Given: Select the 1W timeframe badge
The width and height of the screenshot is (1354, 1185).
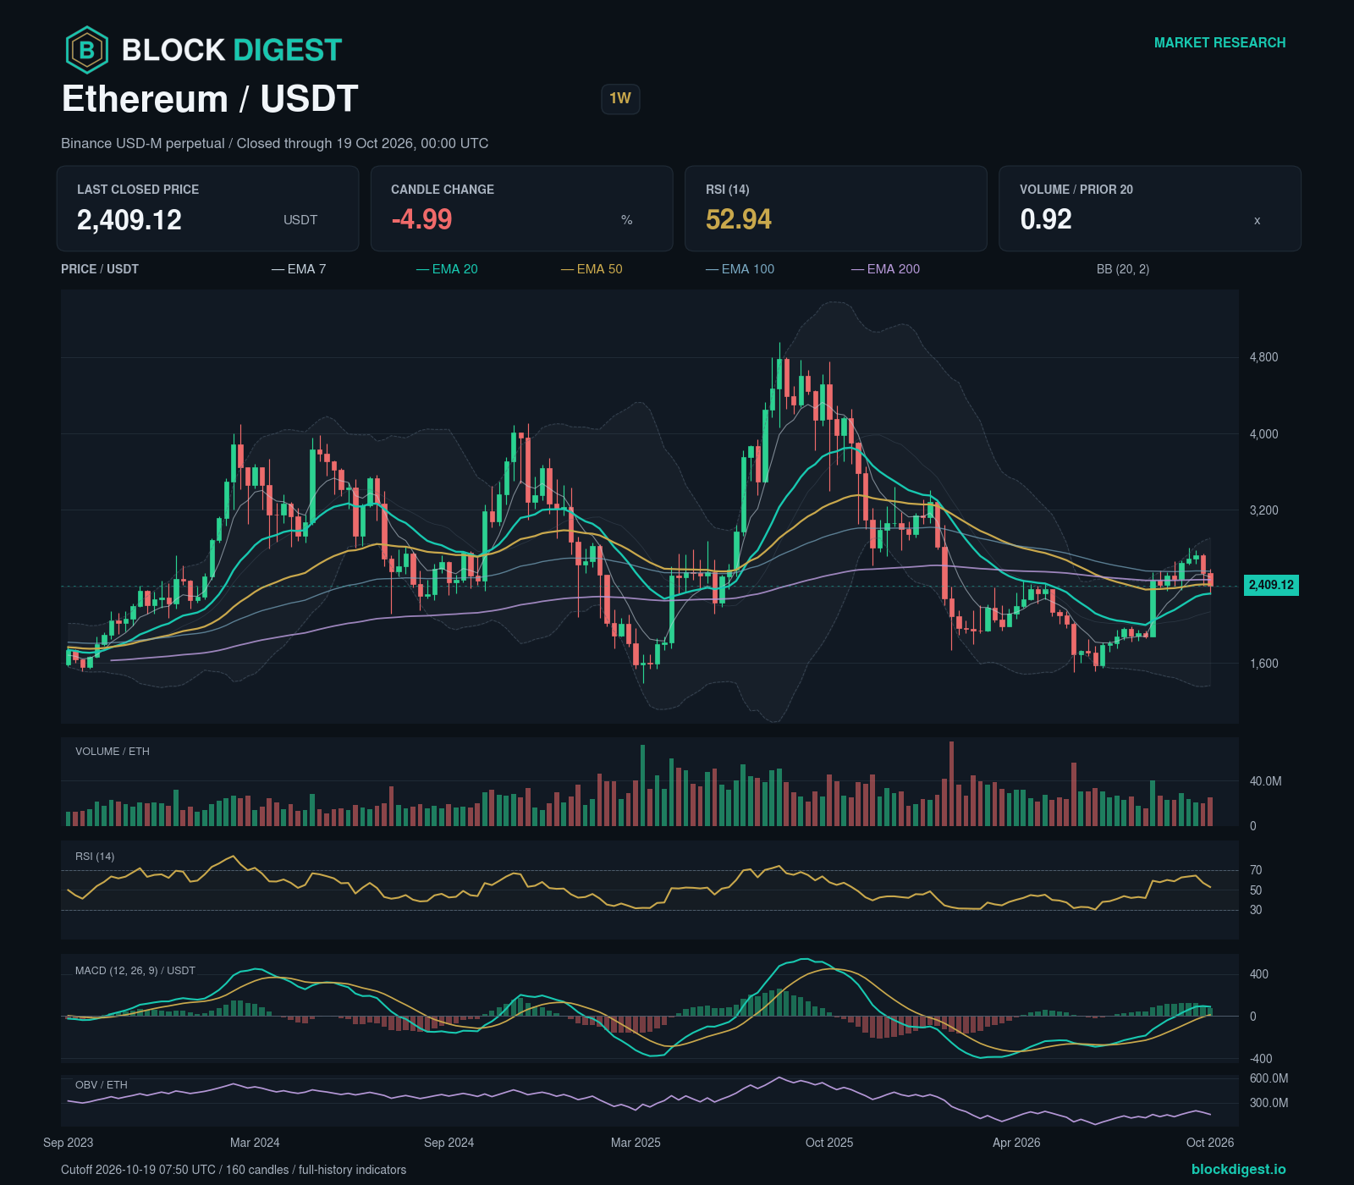Looking at the screenshot, I should [620, 99].
